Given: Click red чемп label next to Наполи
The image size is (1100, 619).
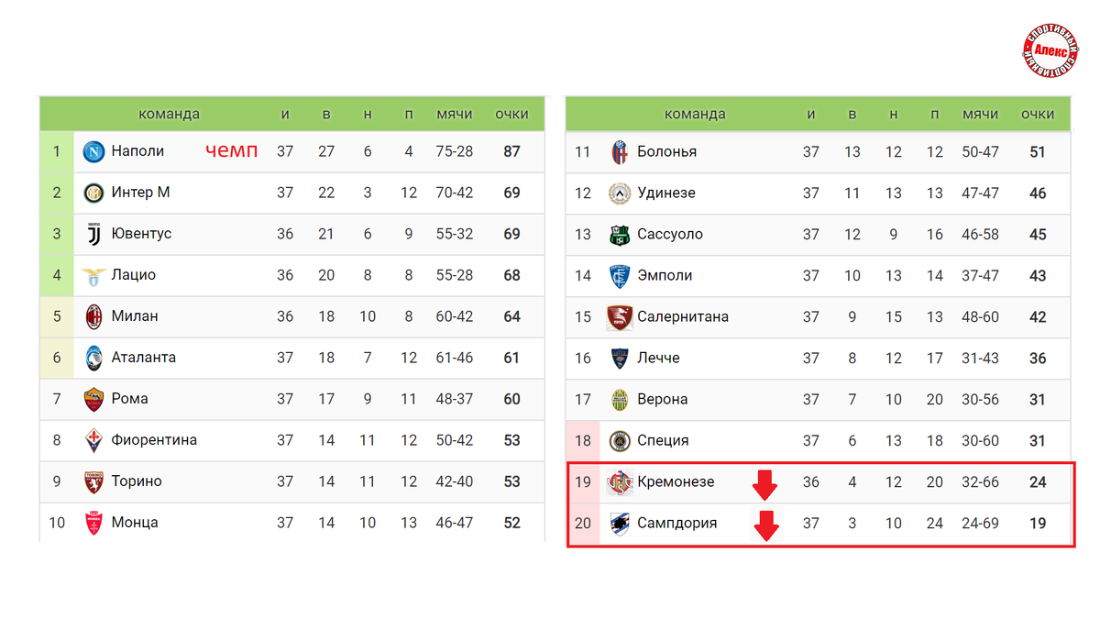Looking at the screenshot, I should click(x=231, y=150).
